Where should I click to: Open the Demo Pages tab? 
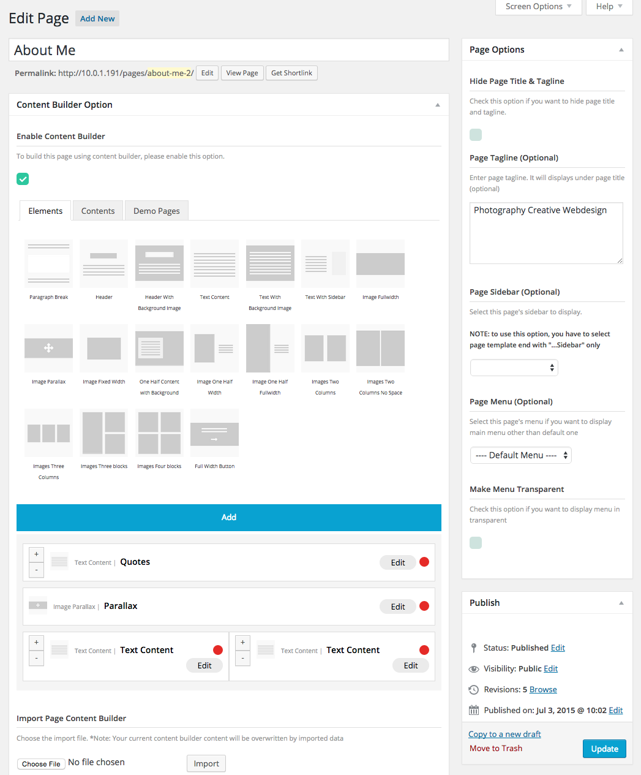(156, 210)
